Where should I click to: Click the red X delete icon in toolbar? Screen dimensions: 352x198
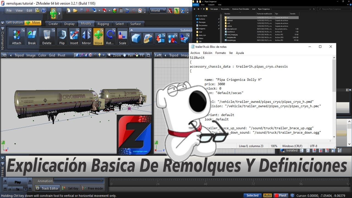(x=87, y=11)
